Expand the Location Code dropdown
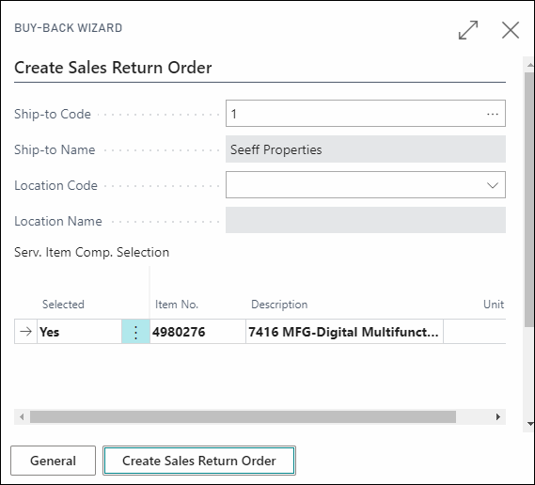The image size is (535, 485). point(493,185)
